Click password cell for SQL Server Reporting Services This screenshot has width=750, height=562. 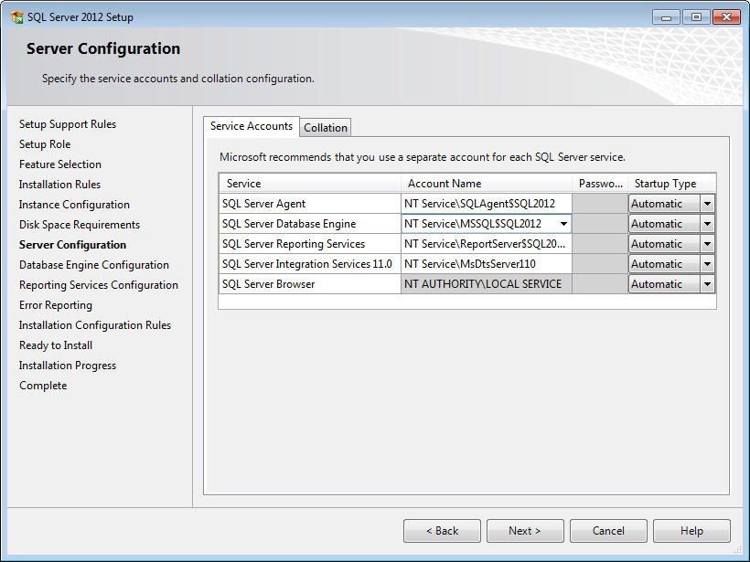click(x=600, y=244)
